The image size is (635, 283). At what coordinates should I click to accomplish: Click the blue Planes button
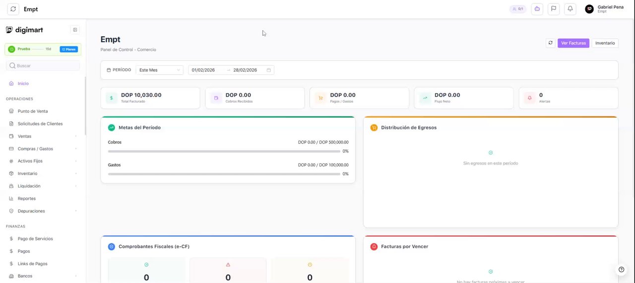point(69,49)
